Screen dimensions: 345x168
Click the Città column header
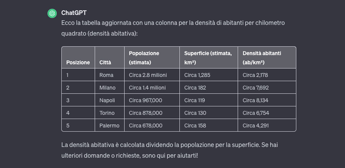click(105, 62)
